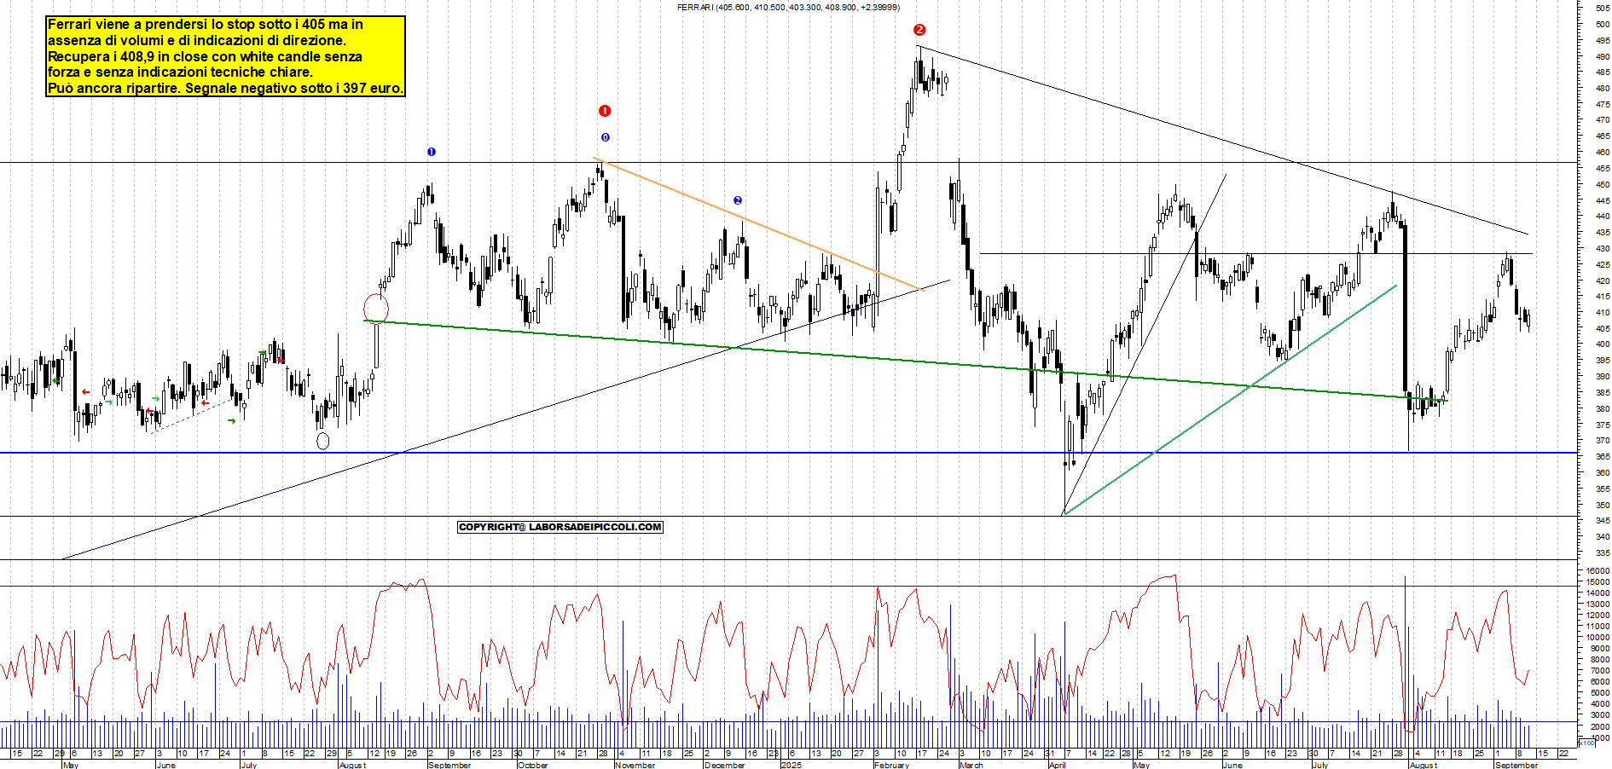Click the 2000 volume axis label
Viewport: 1612px width, 769px height.
(1599, 726)
